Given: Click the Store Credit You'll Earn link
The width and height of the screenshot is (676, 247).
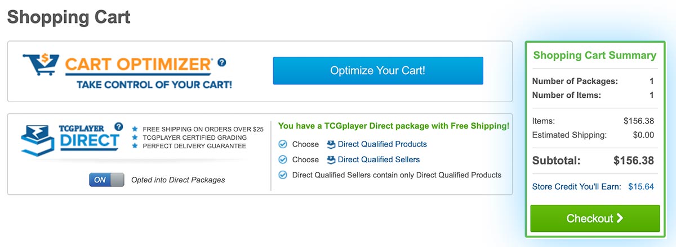Looking at the screenshot, I should [576, 186].
